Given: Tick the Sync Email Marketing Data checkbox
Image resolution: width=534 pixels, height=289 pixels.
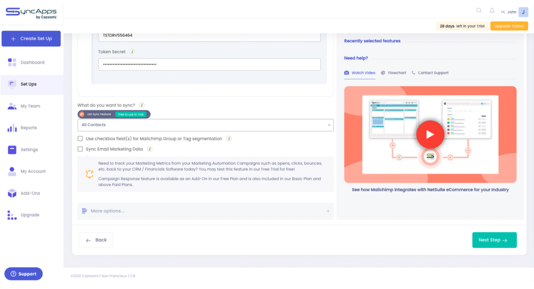Looking at the screenshot, I should coord(80,149).
